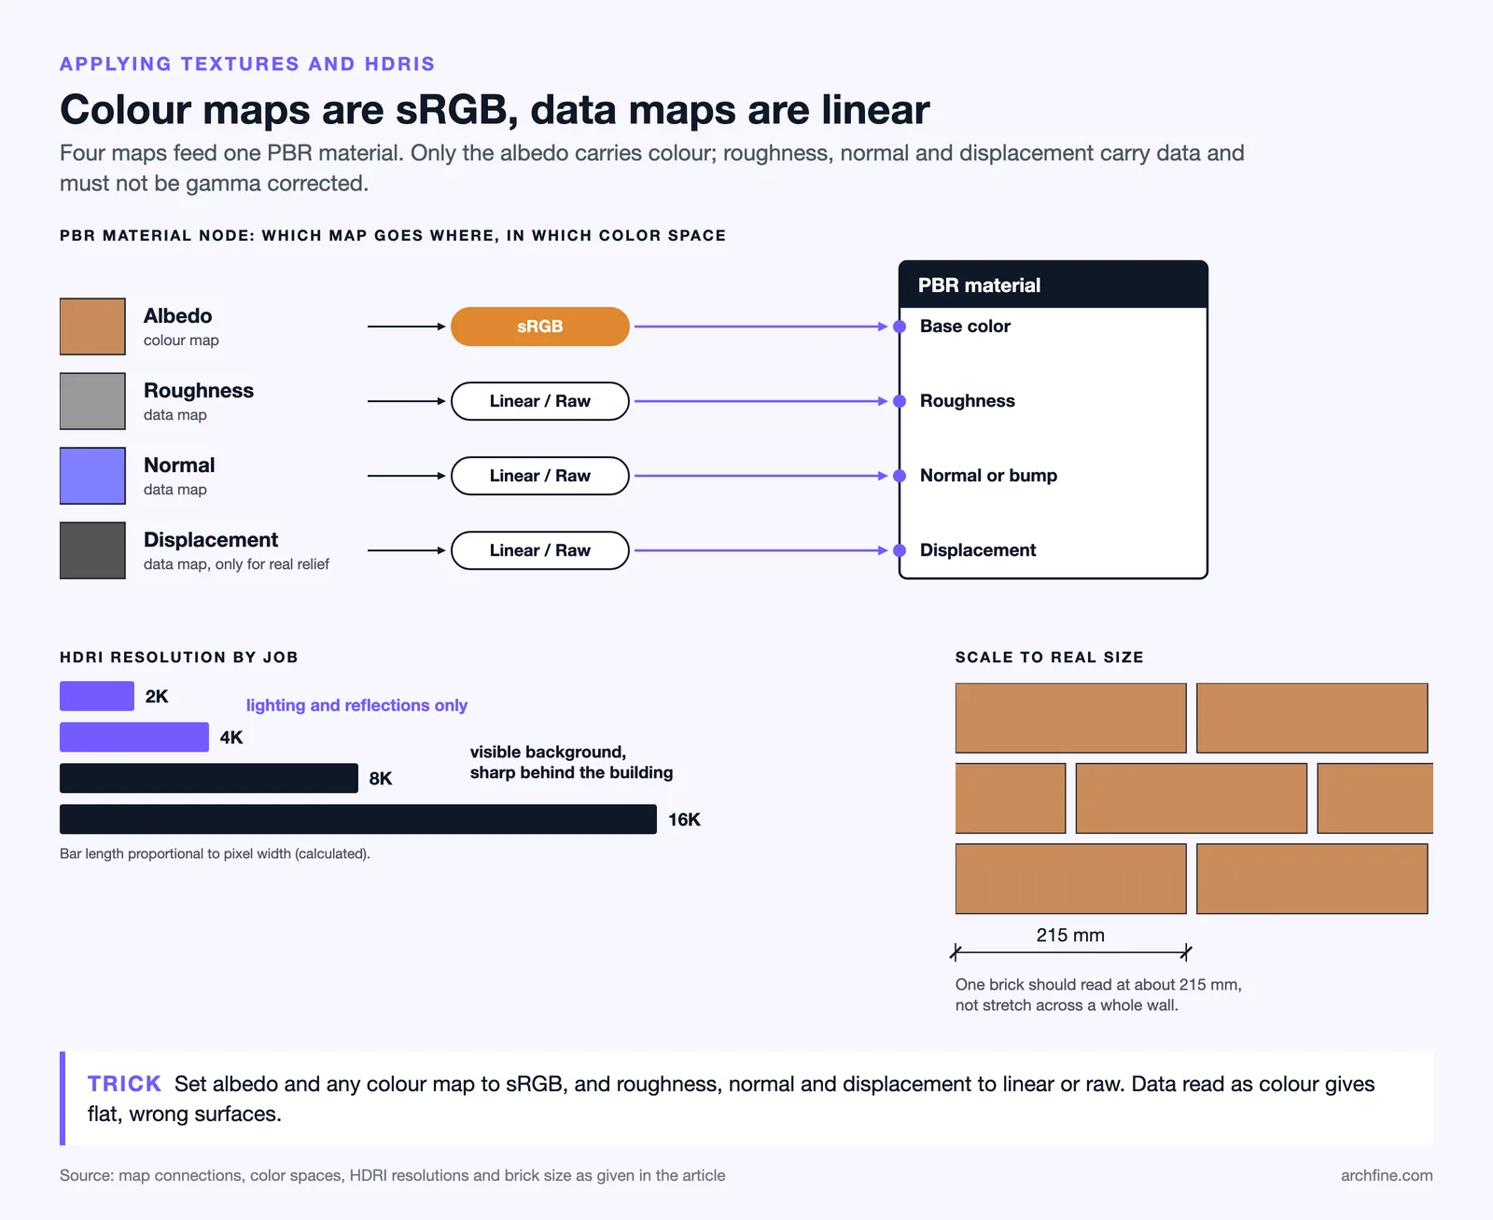Click the Base color input socket dot
The image size is (1493, 1220).
pyautogui.click(x=900, y=326)
